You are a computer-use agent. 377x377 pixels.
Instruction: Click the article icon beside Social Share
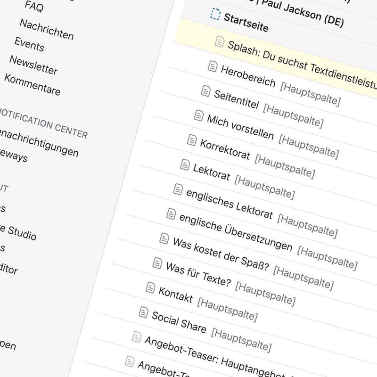[144, 312]
